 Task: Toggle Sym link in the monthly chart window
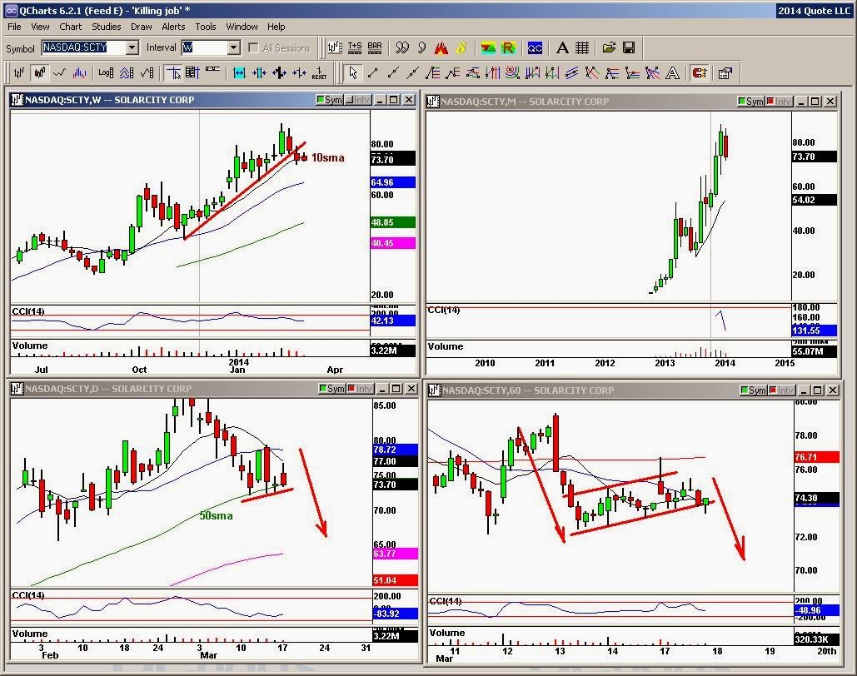751,101
